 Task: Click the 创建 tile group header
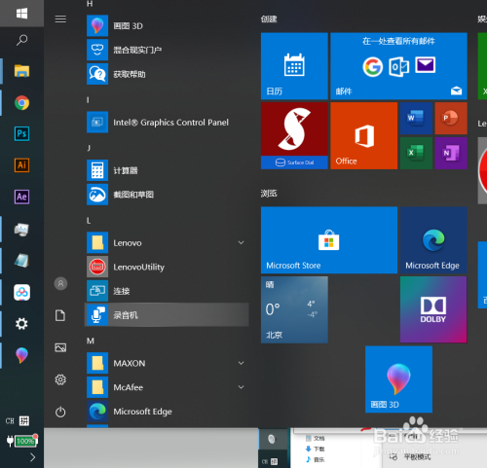(x=269, y=19)
